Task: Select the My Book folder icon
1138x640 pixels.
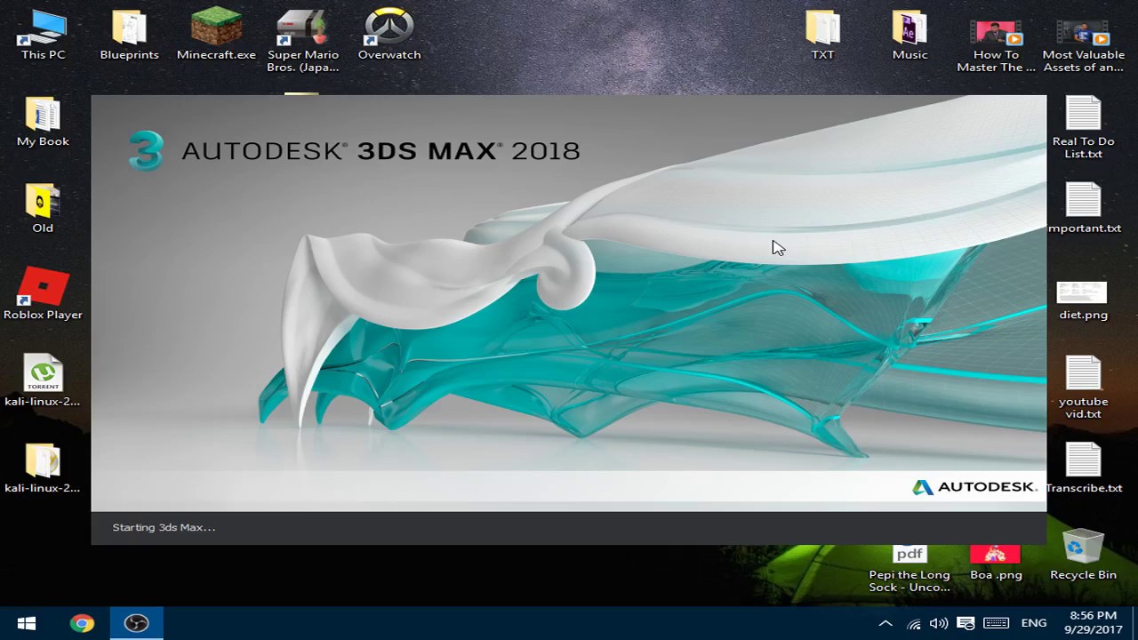Action: (x=43, y=122)
